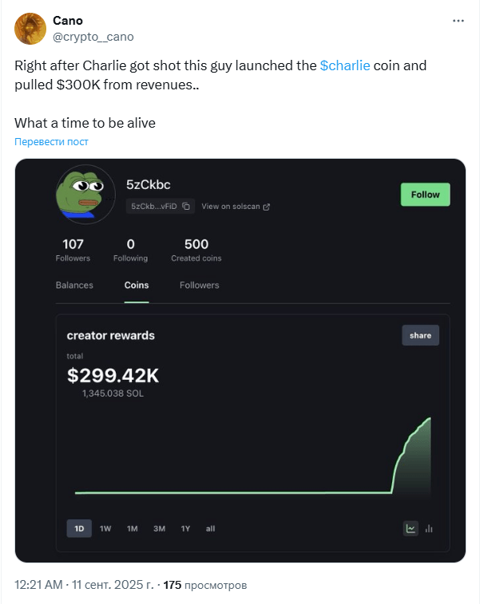Copy the 5zCkb...vFiD wallet address
The image size is (480, 604).
(x=186, y=206)
